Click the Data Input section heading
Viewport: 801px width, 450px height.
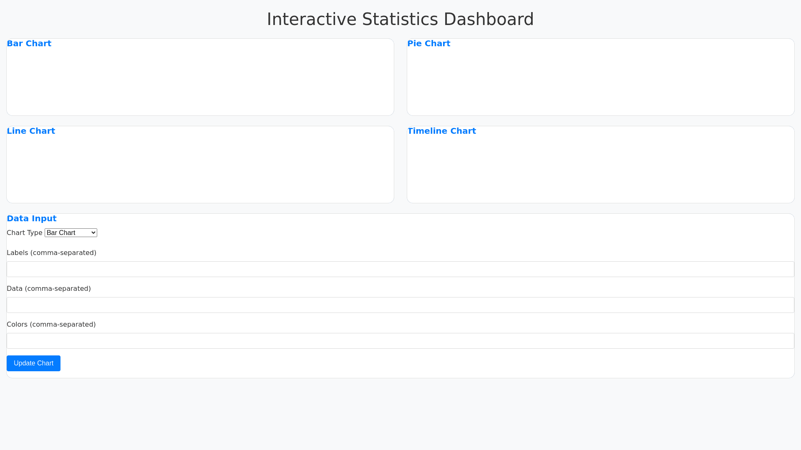click(32, 219)
